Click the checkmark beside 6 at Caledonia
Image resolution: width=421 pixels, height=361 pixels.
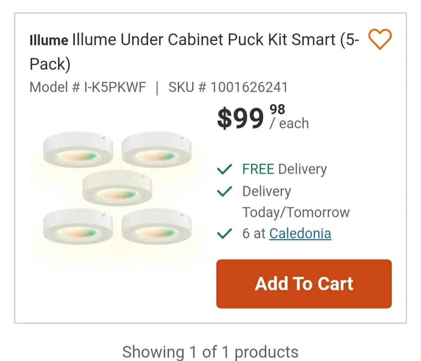(x=224, y=234)
